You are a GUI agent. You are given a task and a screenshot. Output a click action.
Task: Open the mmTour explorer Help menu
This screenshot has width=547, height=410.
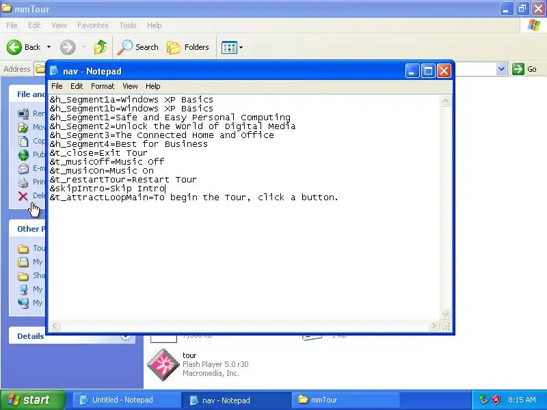[155, 25]
